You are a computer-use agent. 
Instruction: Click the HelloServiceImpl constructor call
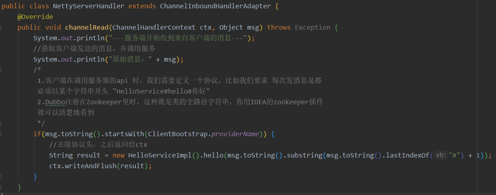160,155
